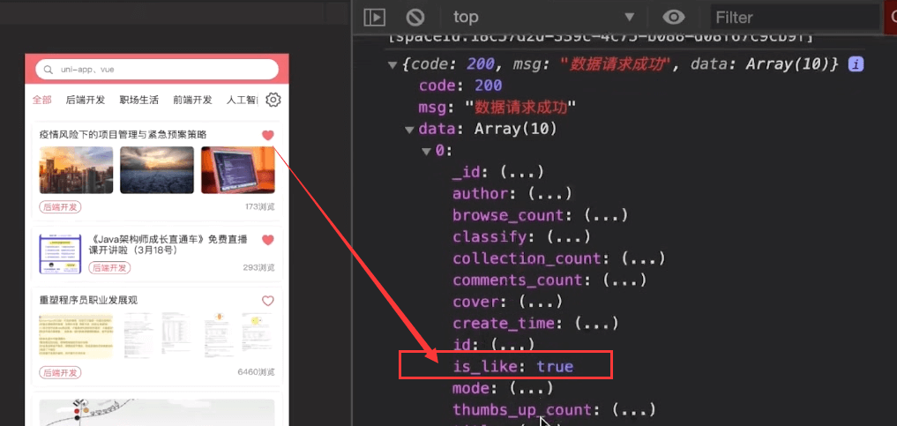
Task: Open tab settings gear icon
Action: (273, 100)
